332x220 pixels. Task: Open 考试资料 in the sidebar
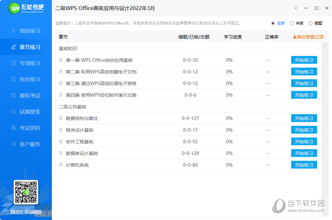[26, 128]
